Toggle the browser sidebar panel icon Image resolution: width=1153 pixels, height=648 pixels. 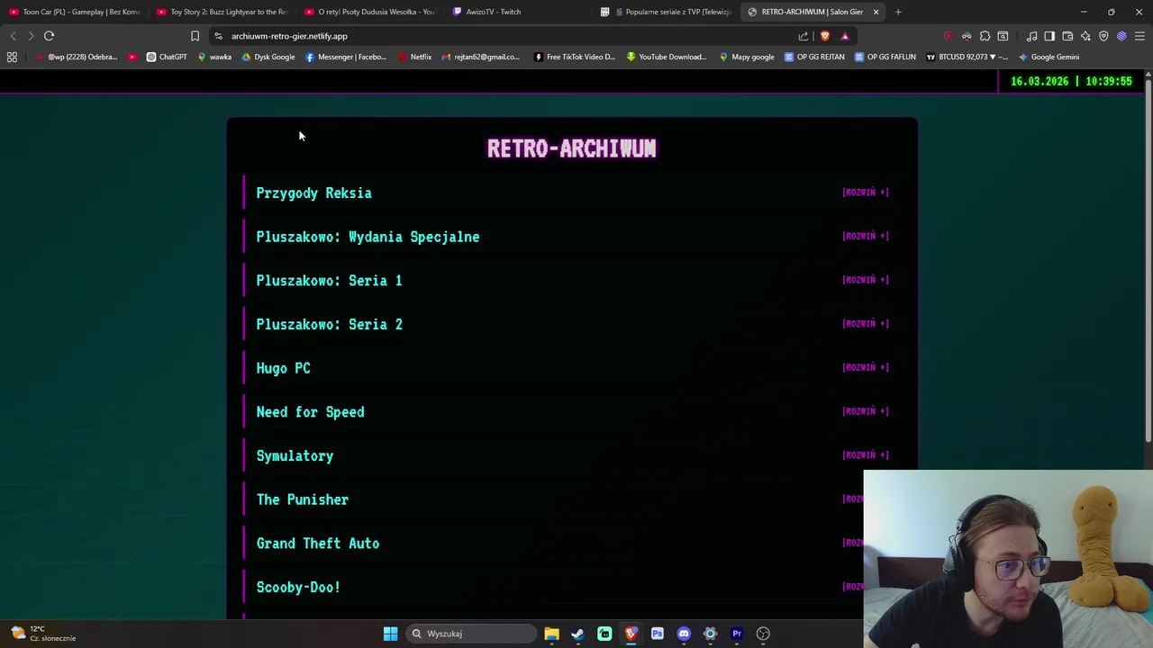pos(1049,36)
